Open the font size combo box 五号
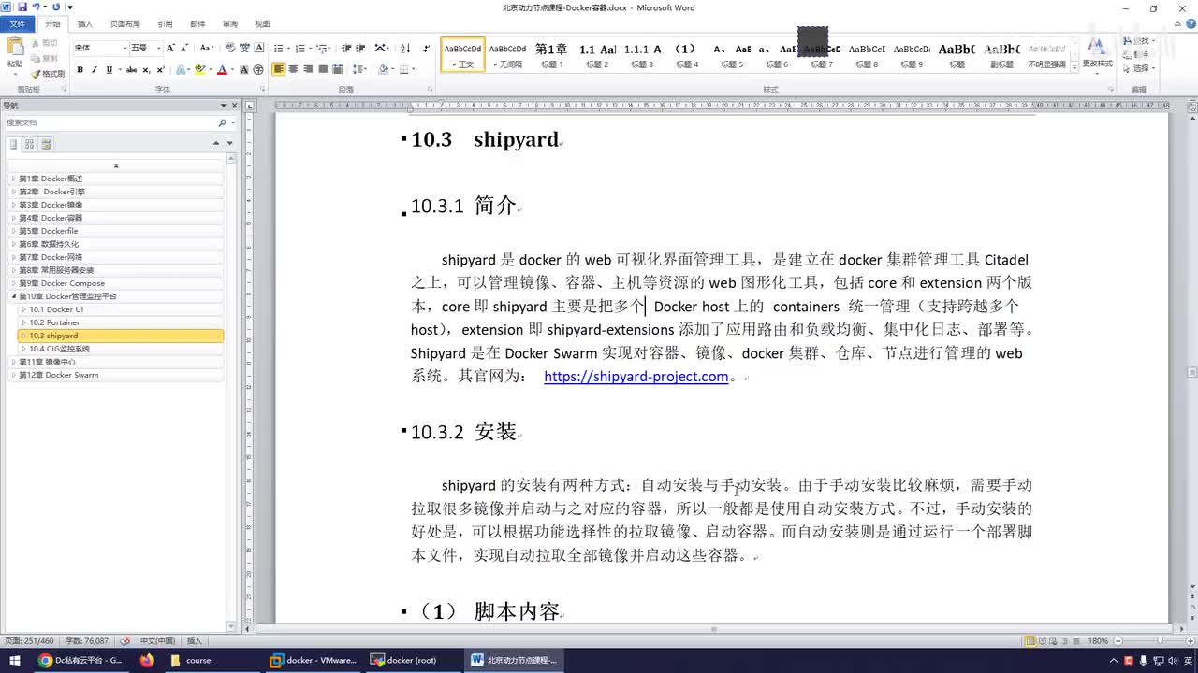Viewport: 1198px width, 673px height. (x=145, y=48)
